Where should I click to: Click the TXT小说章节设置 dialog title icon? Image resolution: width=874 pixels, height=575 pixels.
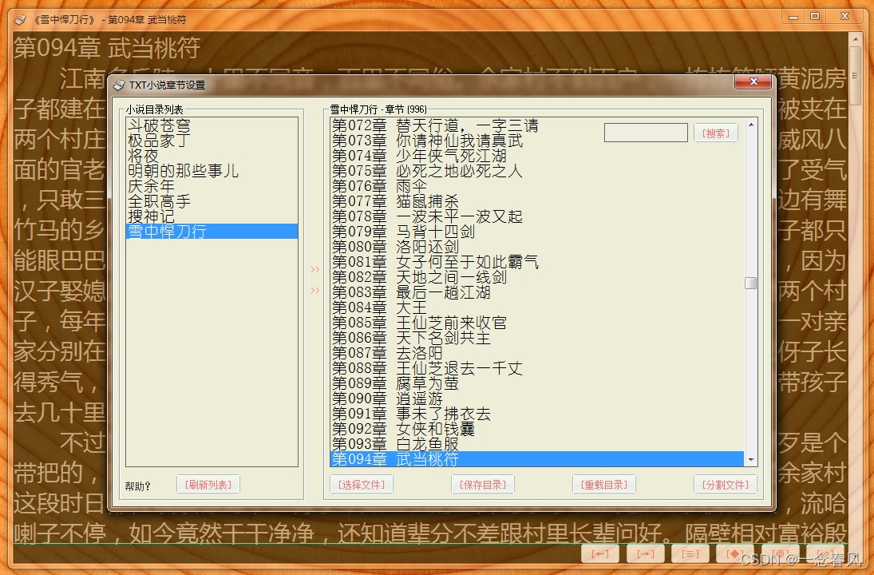[119, 85]
